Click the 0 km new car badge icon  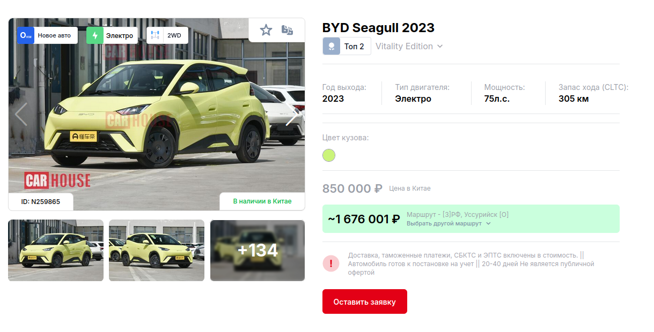[x=25, y=35]
